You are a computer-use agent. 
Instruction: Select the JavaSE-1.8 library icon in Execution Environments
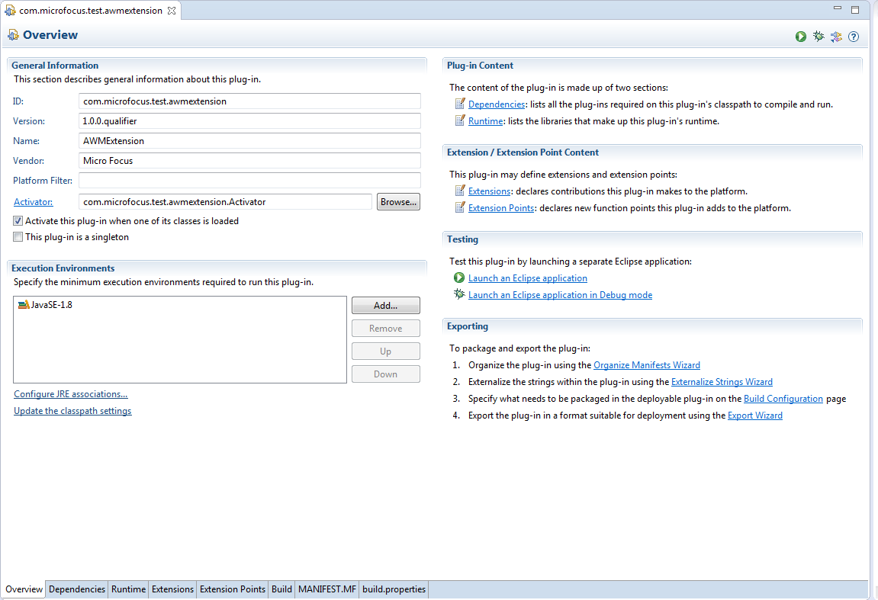pyautogui.click(x=24, y=305)
